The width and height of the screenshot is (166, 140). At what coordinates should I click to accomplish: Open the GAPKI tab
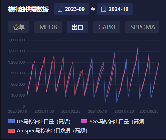click(x=107, y=27)
